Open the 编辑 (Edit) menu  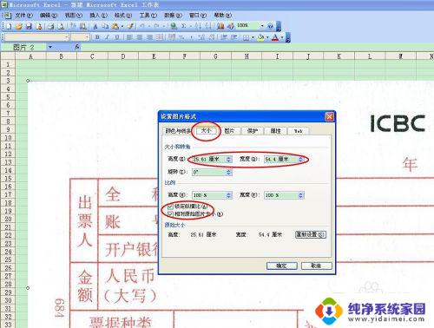click(x=49, y=16)
